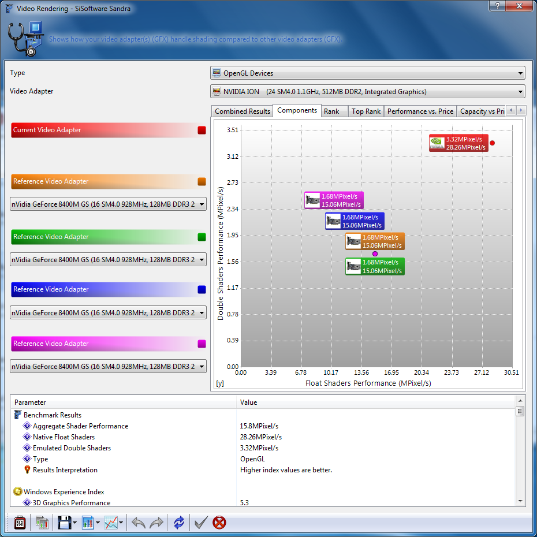Click the stethoscope module icon in header
The height and width of the screenshot is (537, 537).
point(25,39)
